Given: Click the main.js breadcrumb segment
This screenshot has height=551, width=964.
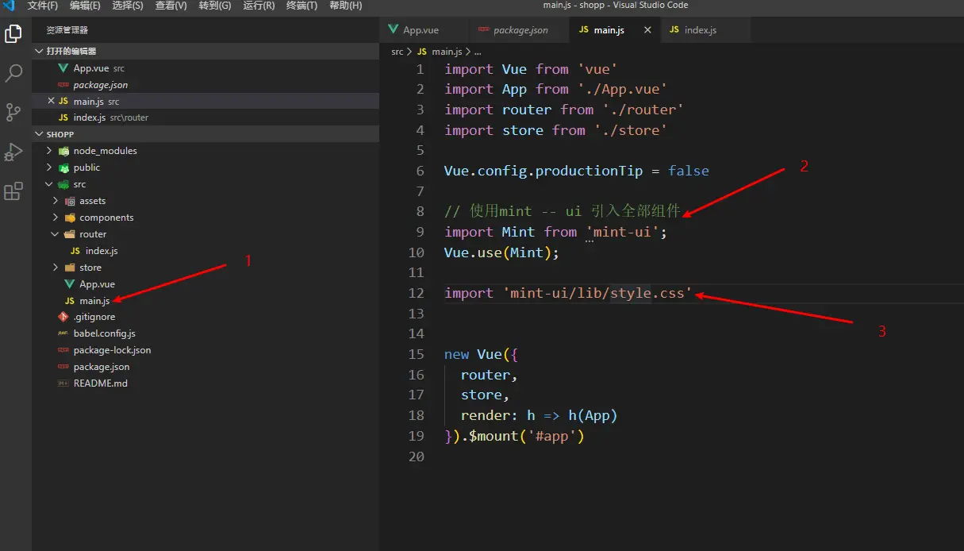Looking at the screenshot, I should [446, 52].
